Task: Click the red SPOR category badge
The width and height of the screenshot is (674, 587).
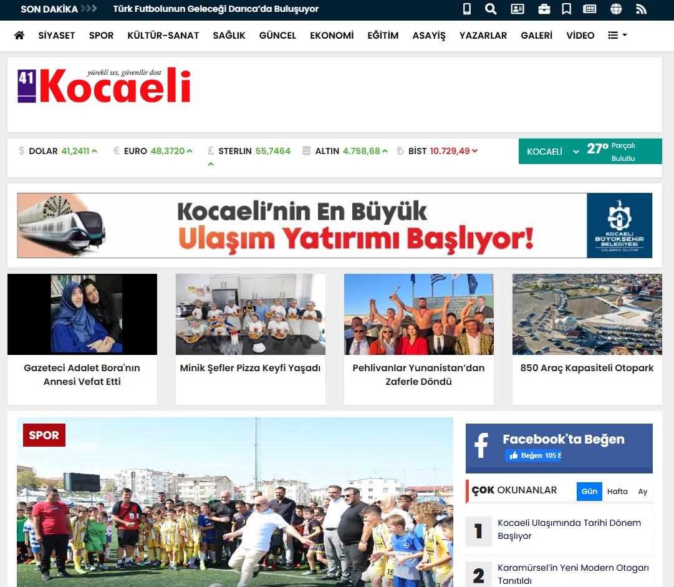Action: [x=44, y=435]
